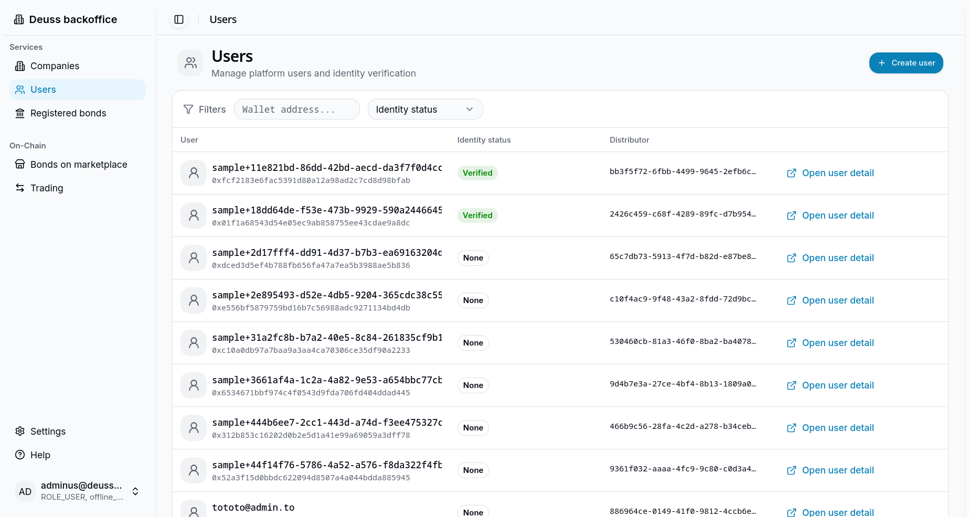Click wallet address 0x6534671bbf974c4f0543d9fda706fd404ddad445
Viewport: 969px width, 517px height.
pyautogui.click(x=311, y=393)
